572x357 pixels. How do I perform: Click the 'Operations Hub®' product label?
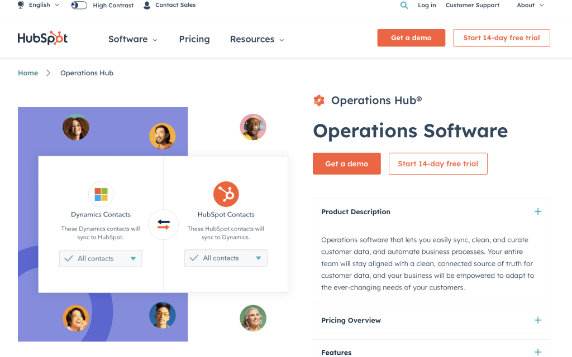(x=376, y=100)
